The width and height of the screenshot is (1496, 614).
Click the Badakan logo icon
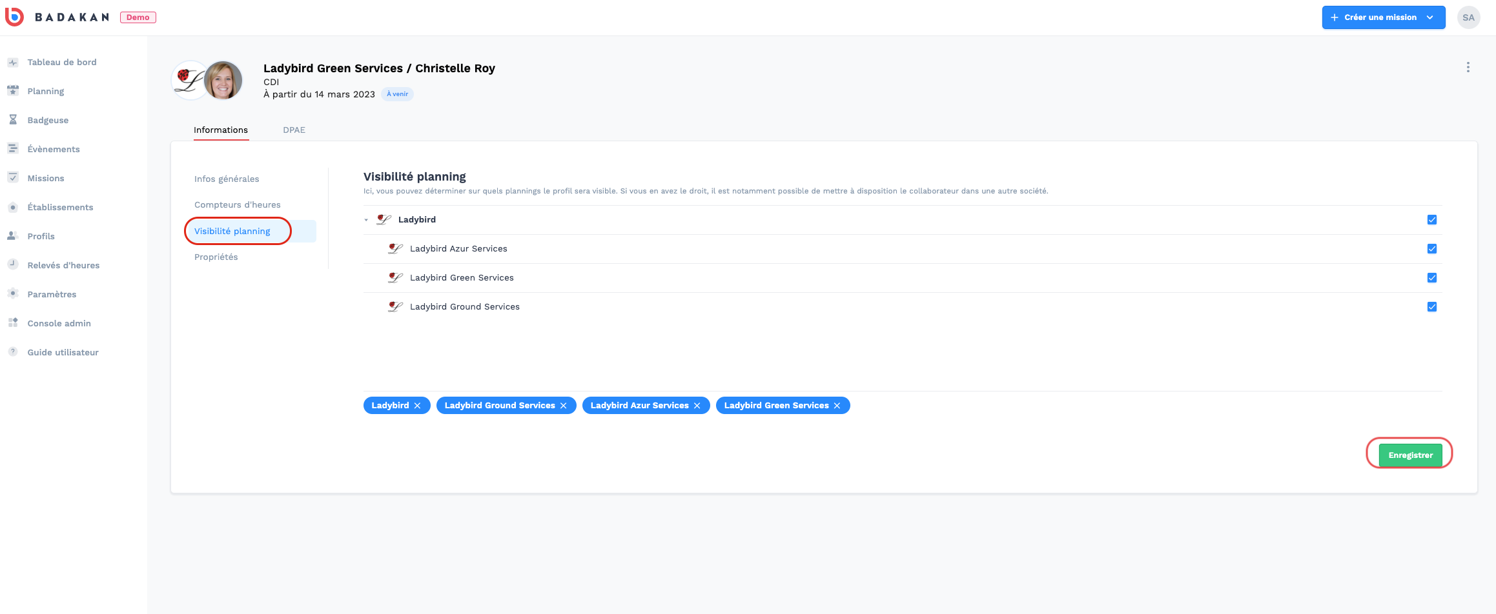pos(14,17)
